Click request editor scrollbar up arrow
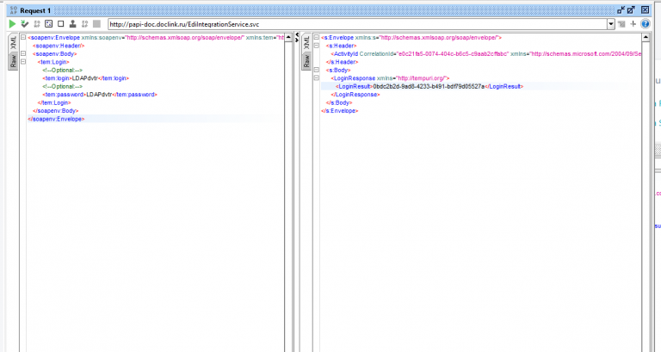This screenshot has height=352, width=661. coord(288,38)
